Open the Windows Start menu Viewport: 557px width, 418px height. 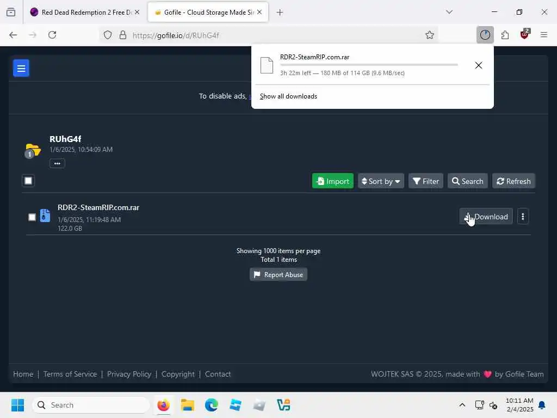[x=17, y=405]
